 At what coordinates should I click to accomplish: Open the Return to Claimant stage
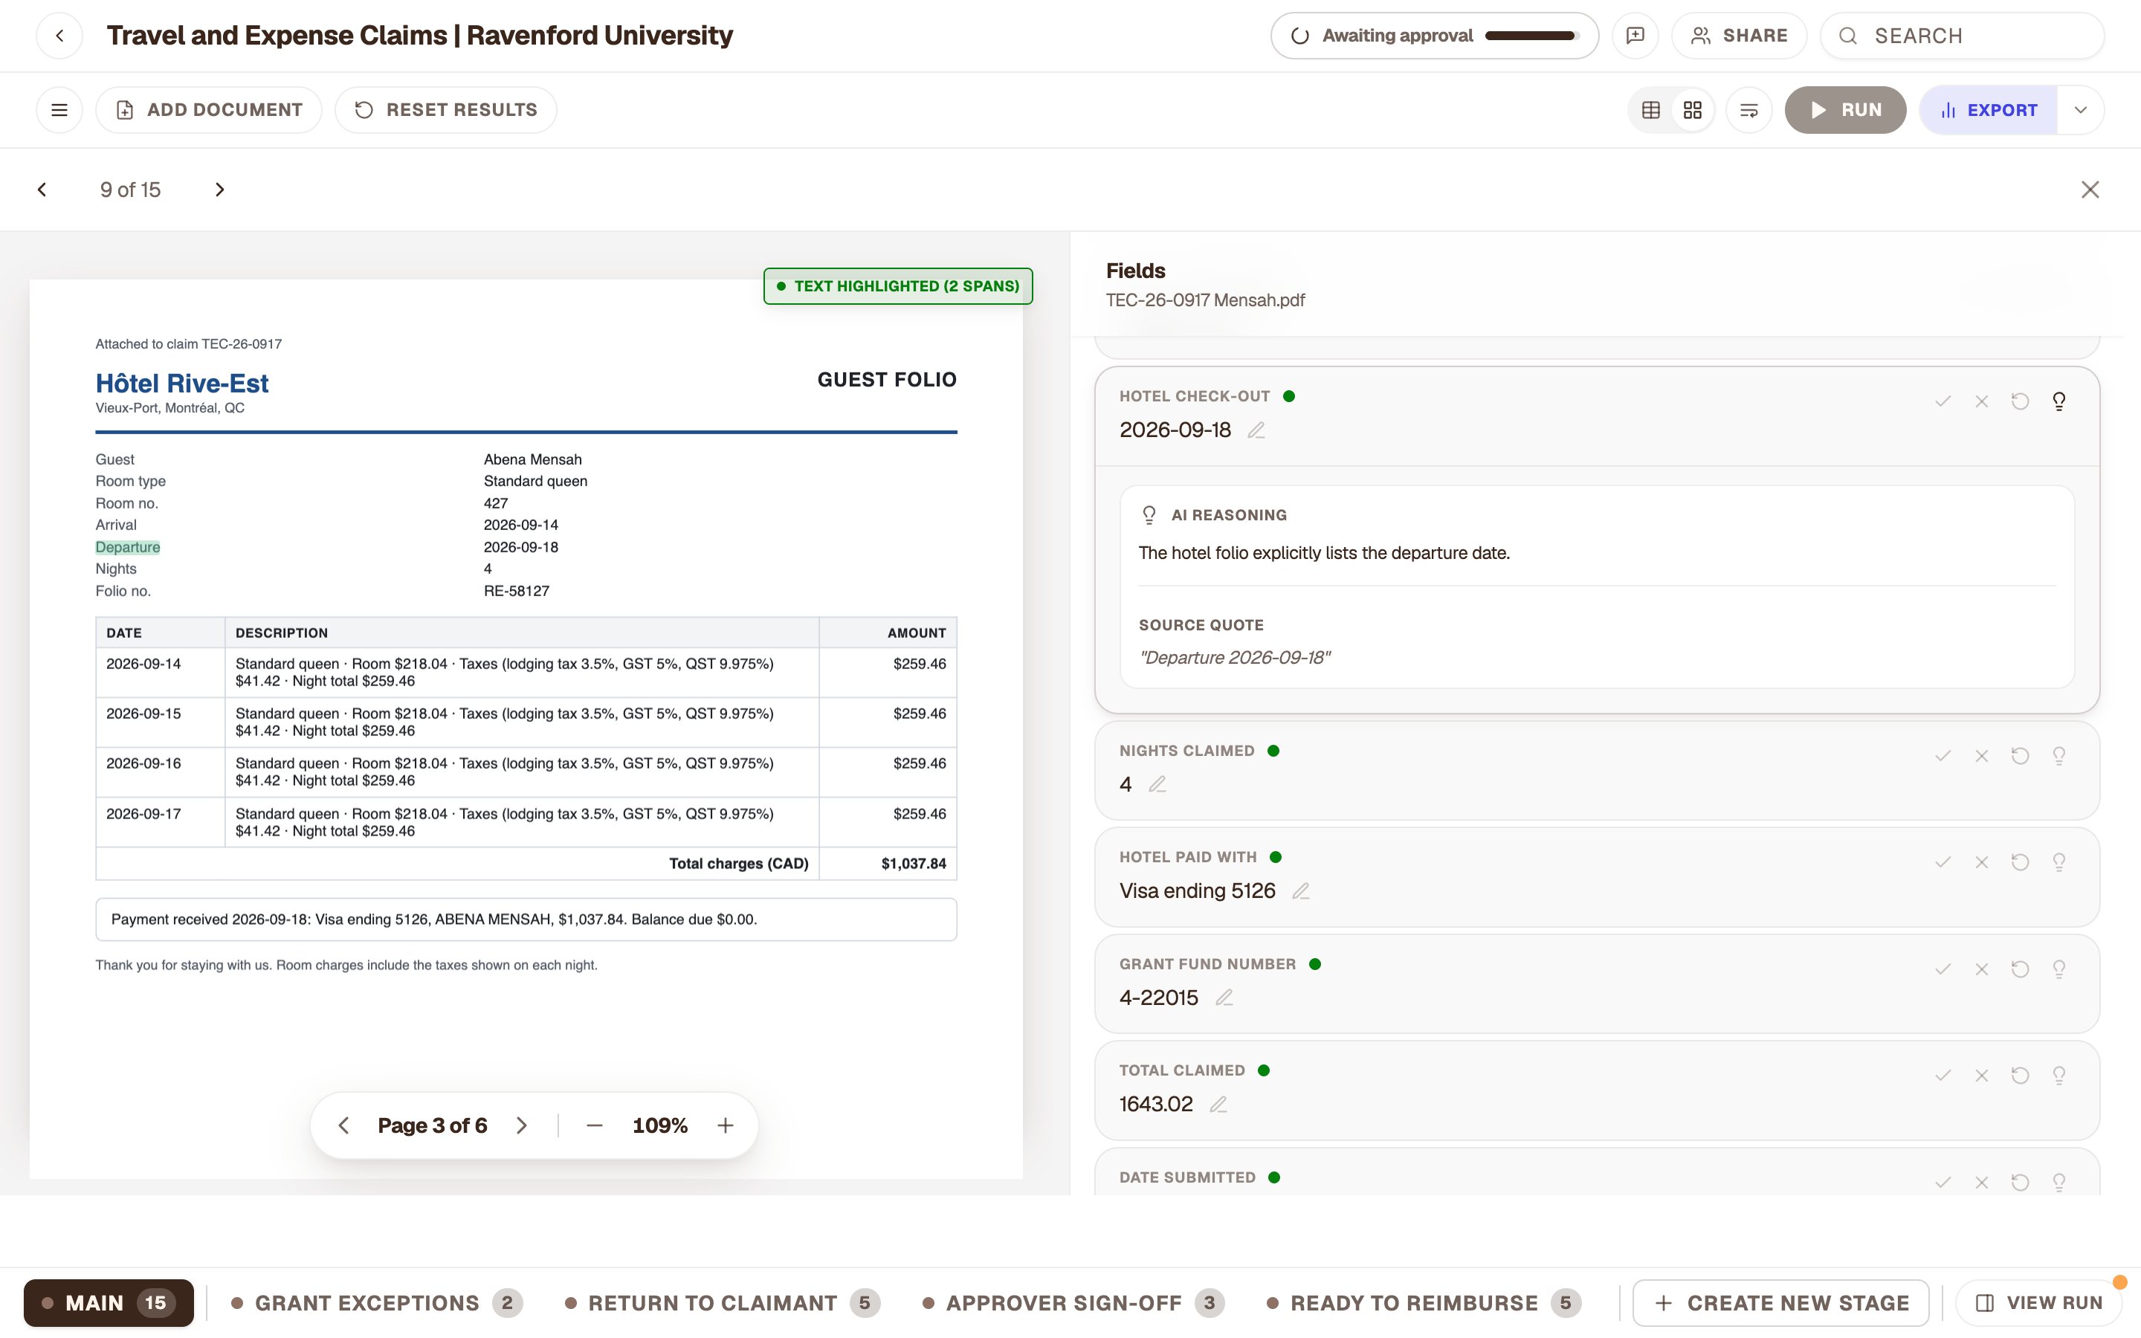722,1302
